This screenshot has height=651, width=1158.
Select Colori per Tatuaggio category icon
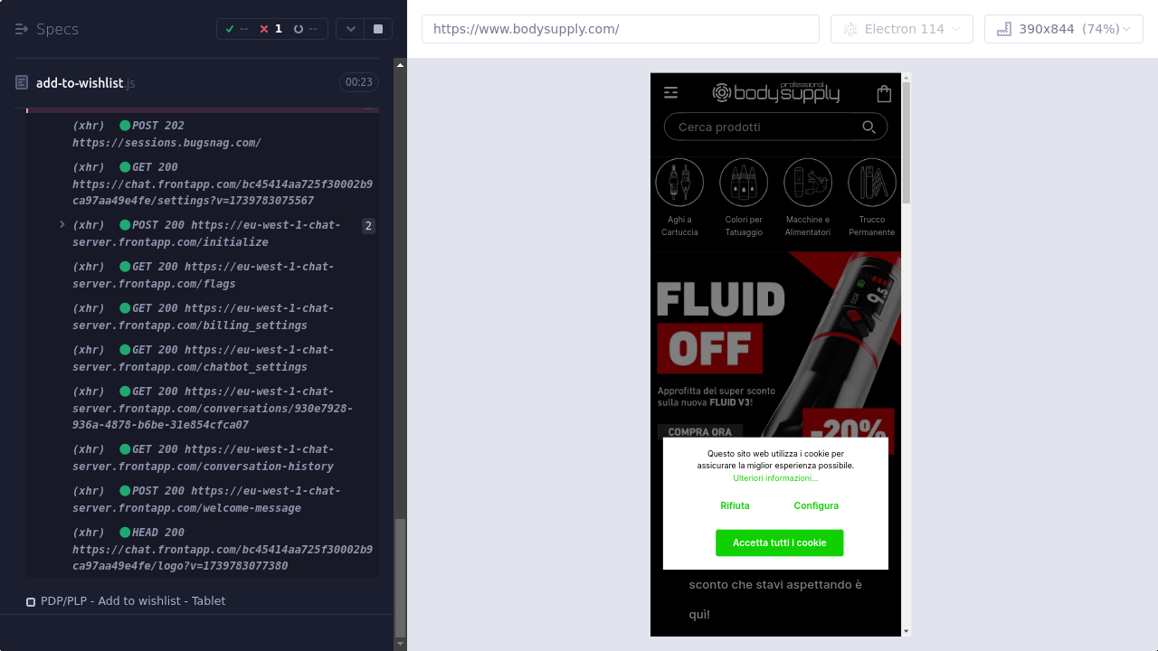click(744, 183)
